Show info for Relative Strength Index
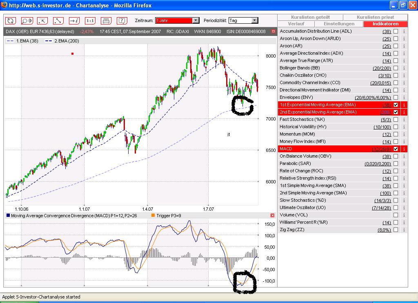This screenshot has width=418, height=303. [404, 178]
